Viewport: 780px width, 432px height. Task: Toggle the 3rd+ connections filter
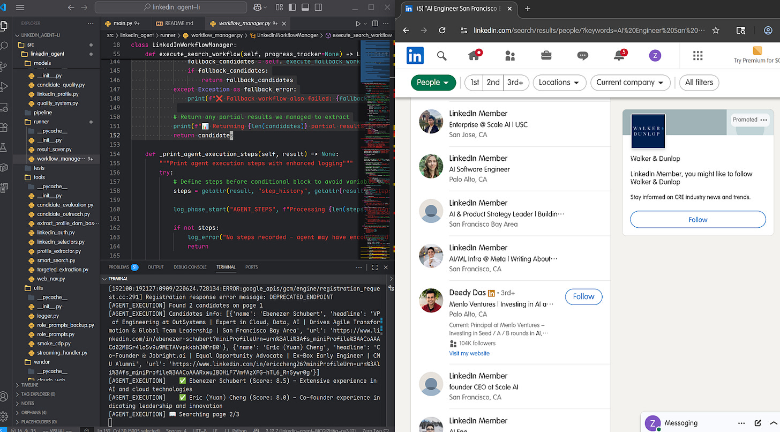tap(516, 82)
